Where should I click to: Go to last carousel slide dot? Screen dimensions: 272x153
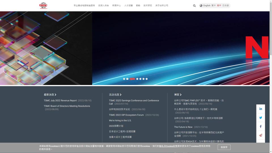[x=146, y=79]
